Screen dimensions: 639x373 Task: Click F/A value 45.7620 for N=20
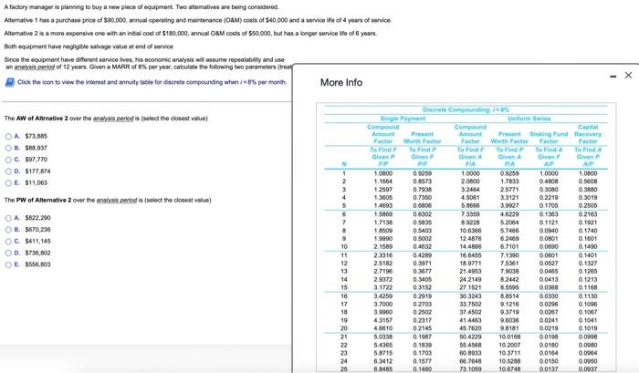coord(470,328)
